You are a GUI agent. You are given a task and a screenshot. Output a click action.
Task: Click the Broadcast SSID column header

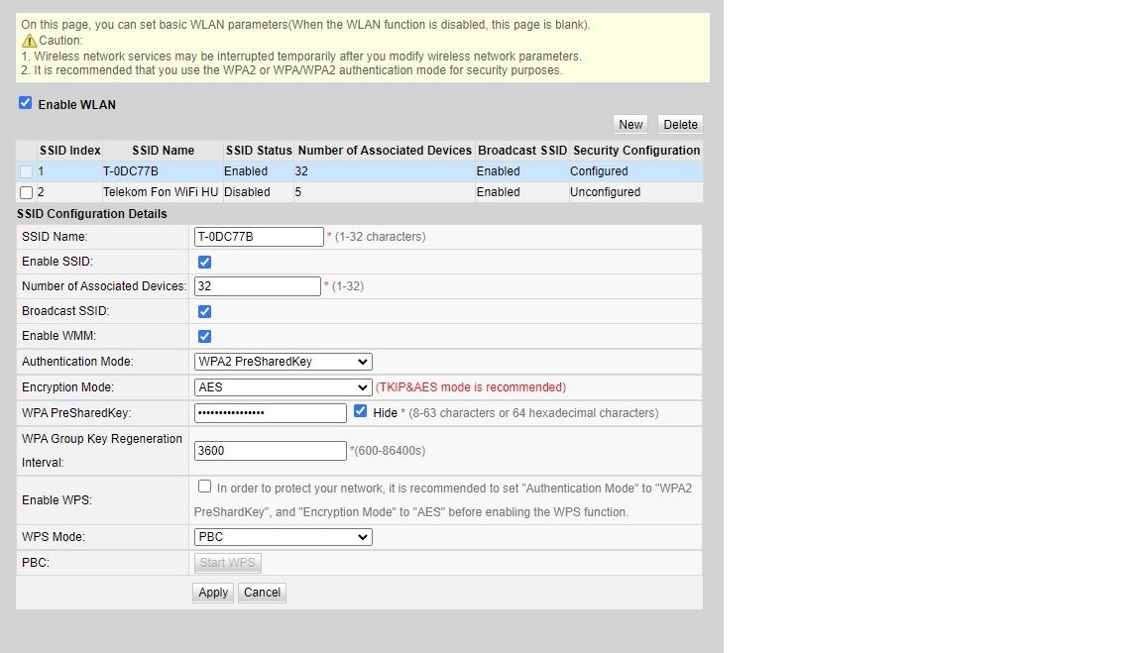click(522, 151)
